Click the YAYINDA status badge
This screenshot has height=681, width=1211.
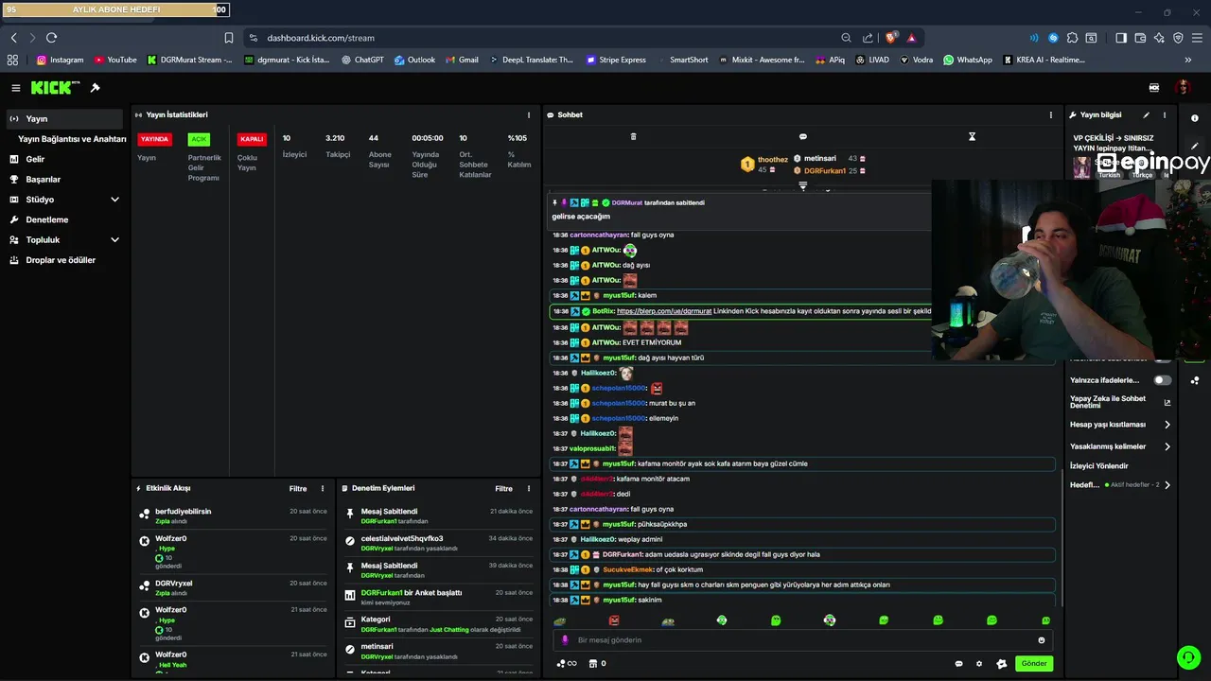tap(154, 139)
